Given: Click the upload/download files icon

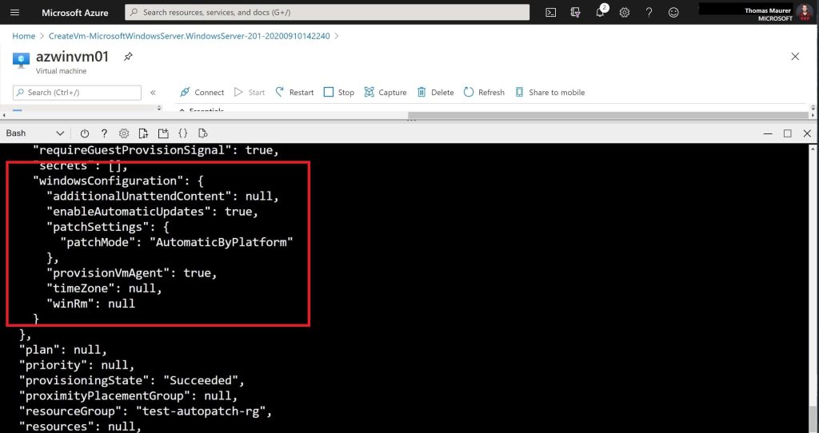Looking at the screenshot, I should coord(143,133).
